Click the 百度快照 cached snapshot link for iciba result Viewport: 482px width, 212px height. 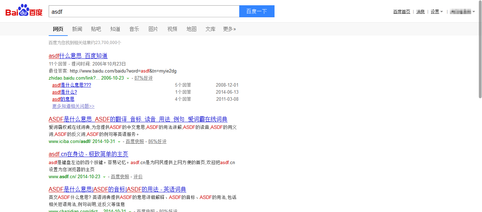pos(134,141)
